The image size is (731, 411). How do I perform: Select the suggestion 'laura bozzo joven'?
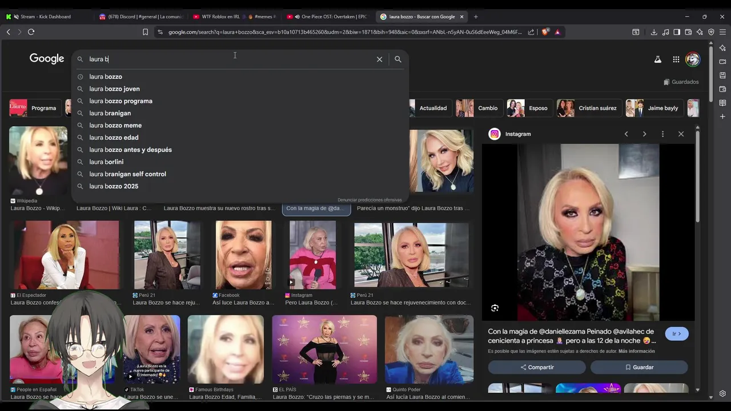(x=240, y=89)
